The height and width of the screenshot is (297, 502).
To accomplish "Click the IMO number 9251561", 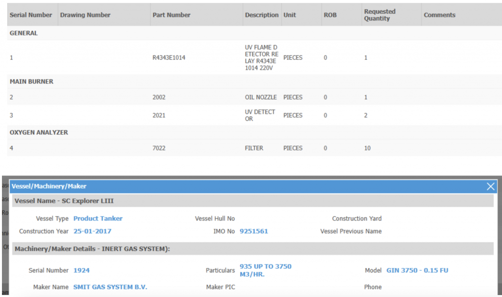I will pos(253,231).
